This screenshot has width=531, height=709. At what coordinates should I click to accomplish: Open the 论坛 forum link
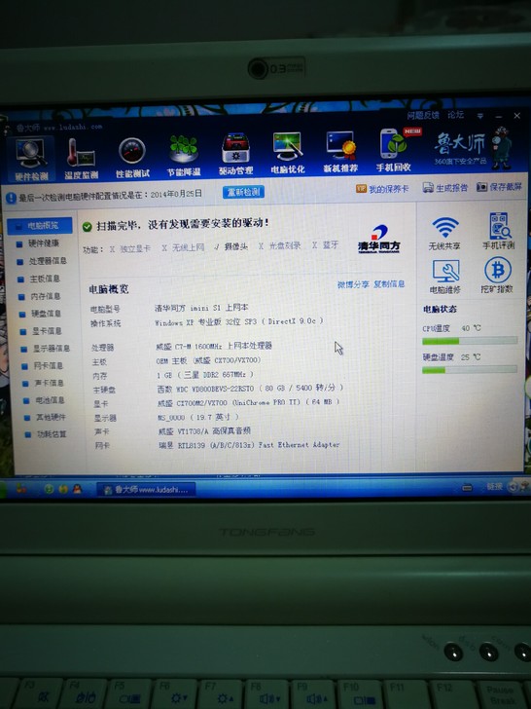pyautogui.click(x=455, y=114)
